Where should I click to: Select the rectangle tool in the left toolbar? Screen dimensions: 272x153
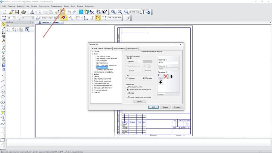pyautogui.click(x=3, y=140)
